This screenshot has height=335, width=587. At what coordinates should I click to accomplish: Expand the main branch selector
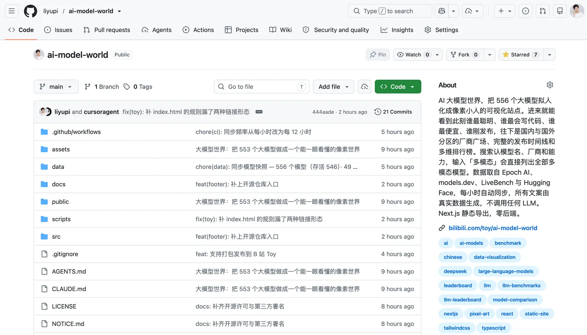pyautogui.click(x=56, y=87)
